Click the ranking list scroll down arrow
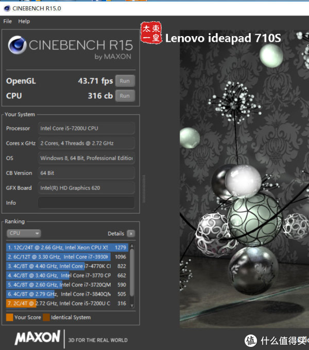309x350 pixels. coord(132,306)
